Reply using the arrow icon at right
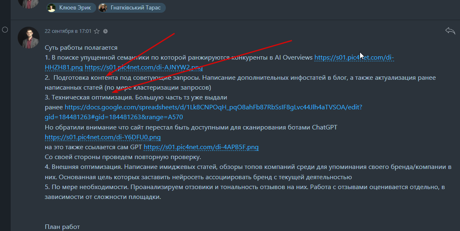This screenshot has height=231, width=460. coord(450,30)
